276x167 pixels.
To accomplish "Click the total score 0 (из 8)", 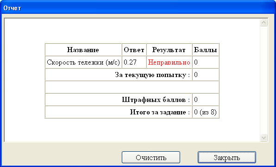I will [205, 112].
